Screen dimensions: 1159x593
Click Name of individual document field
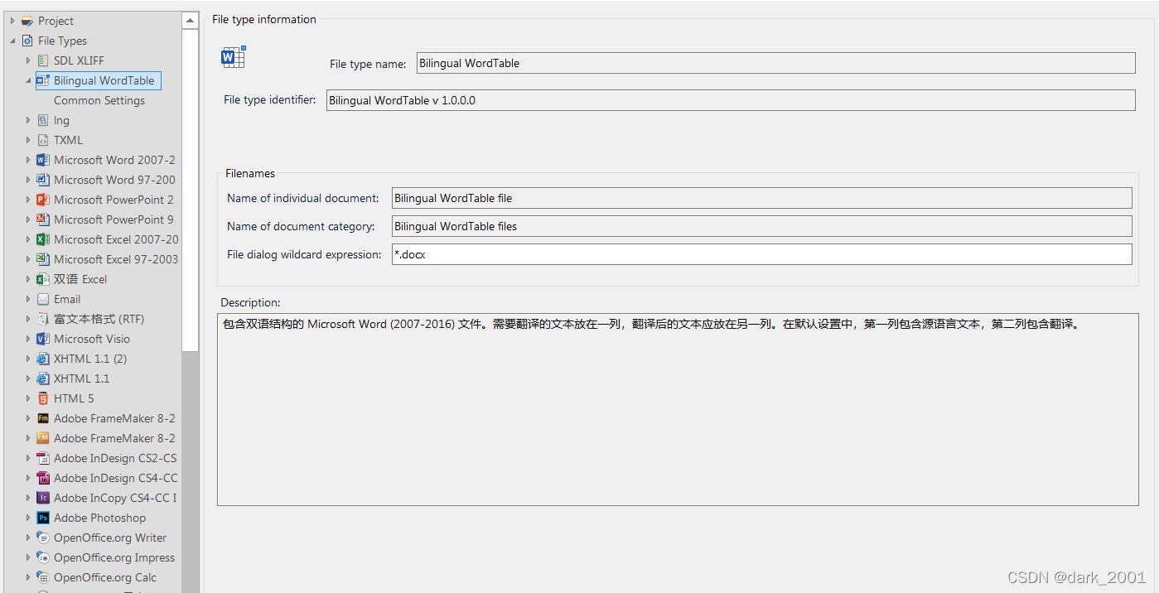pos(762,198)
